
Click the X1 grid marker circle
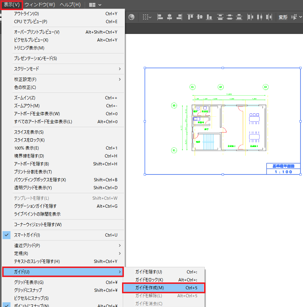pyautogui.click(x=192, y=87)
